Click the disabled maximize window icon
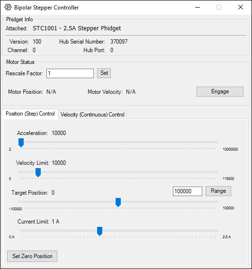The width and height of the screenshot is (252, 269). coord(219,8)
